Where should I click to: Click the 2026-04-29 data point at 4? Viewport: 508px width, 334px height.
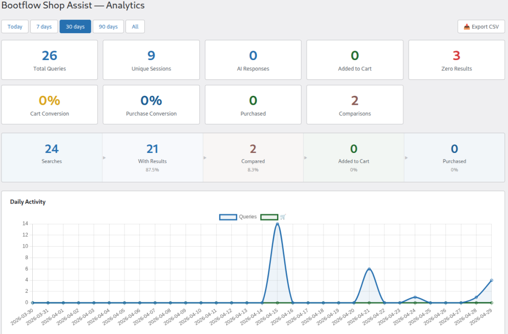pyautogui.click(x=492, y=280)
